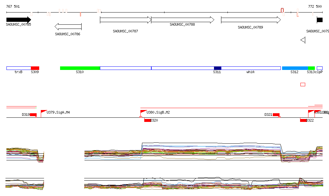Click the SAOUHSC_00788 gene arrow
Viewport: 329px width, 196px height.
pyautogui.click(x=182, y=20)
